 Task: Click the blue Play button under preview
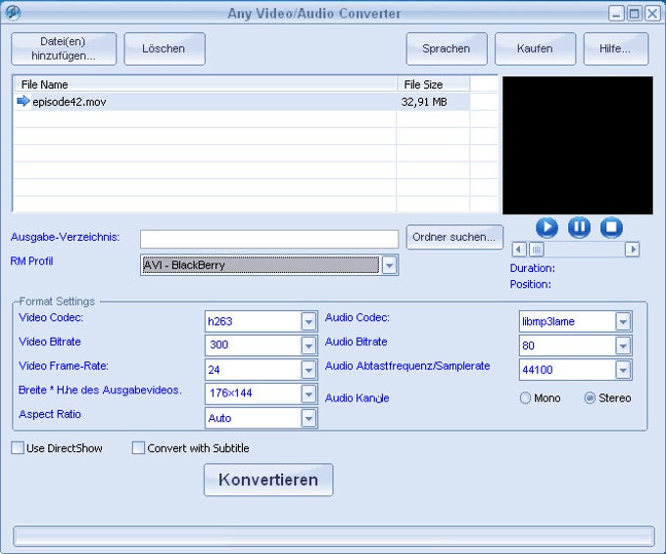[547, 227]
